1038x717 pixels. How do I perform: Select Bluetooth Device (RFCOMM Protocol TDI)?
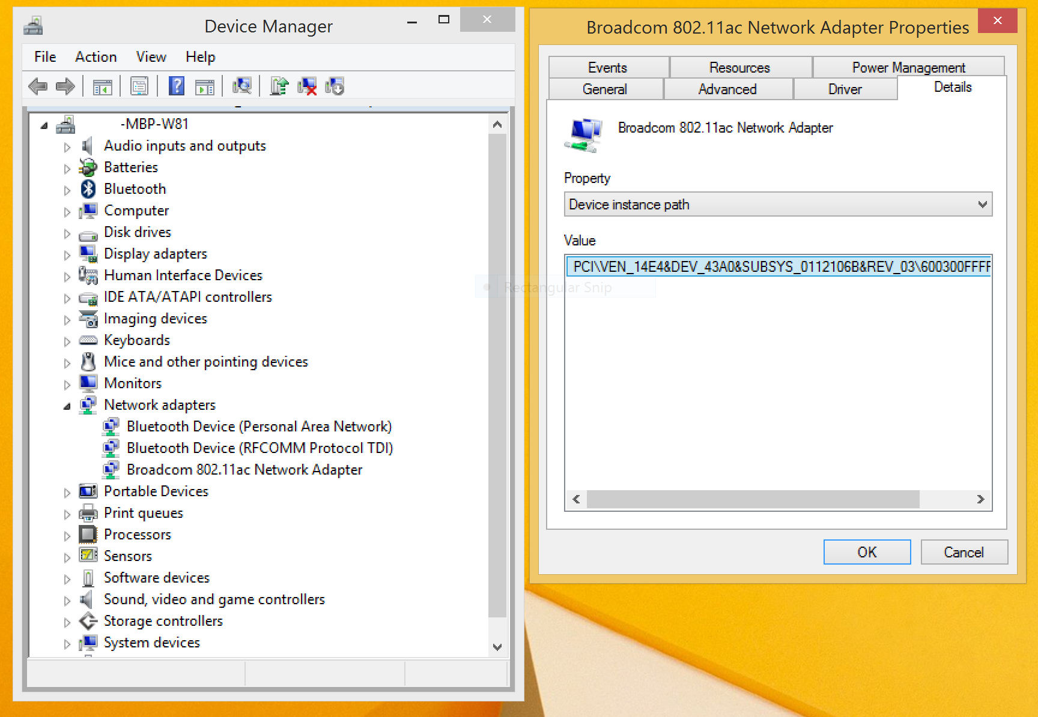[260, 448]
